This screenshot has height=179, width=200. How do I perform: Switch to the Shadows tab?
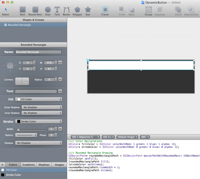[44, 165]
